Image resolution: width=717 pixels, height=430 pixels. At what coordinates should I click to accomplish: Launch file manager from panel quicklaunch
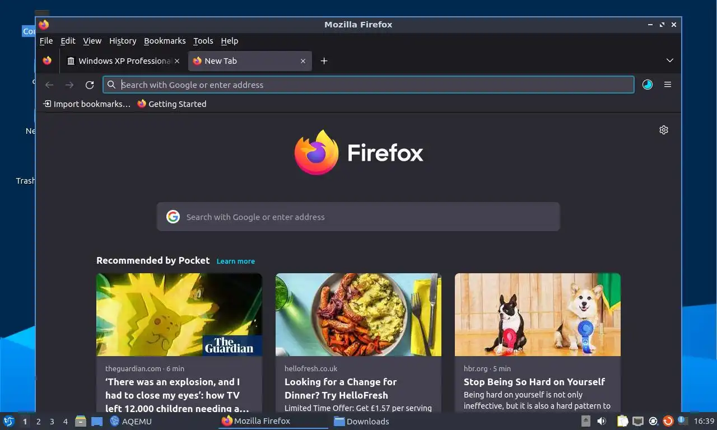(81, 421)
